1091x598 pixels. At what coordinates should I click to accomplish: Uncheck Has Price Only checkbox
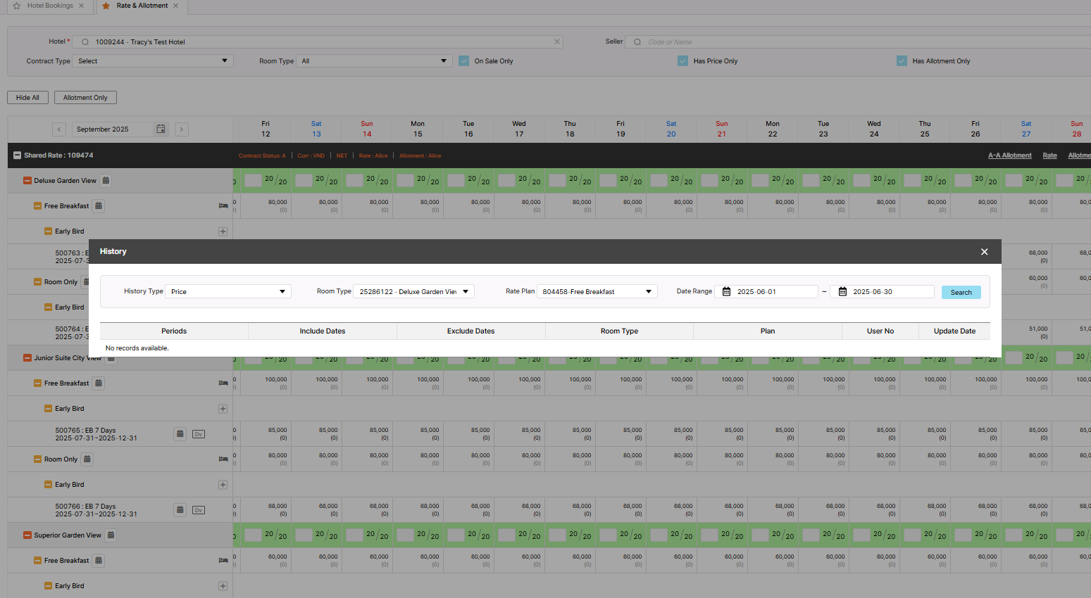pyautogui.click(x=682, y=61)
